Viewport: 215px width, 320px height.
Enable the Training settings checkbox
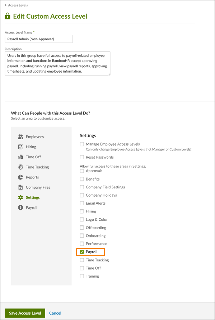pos(82,276)
